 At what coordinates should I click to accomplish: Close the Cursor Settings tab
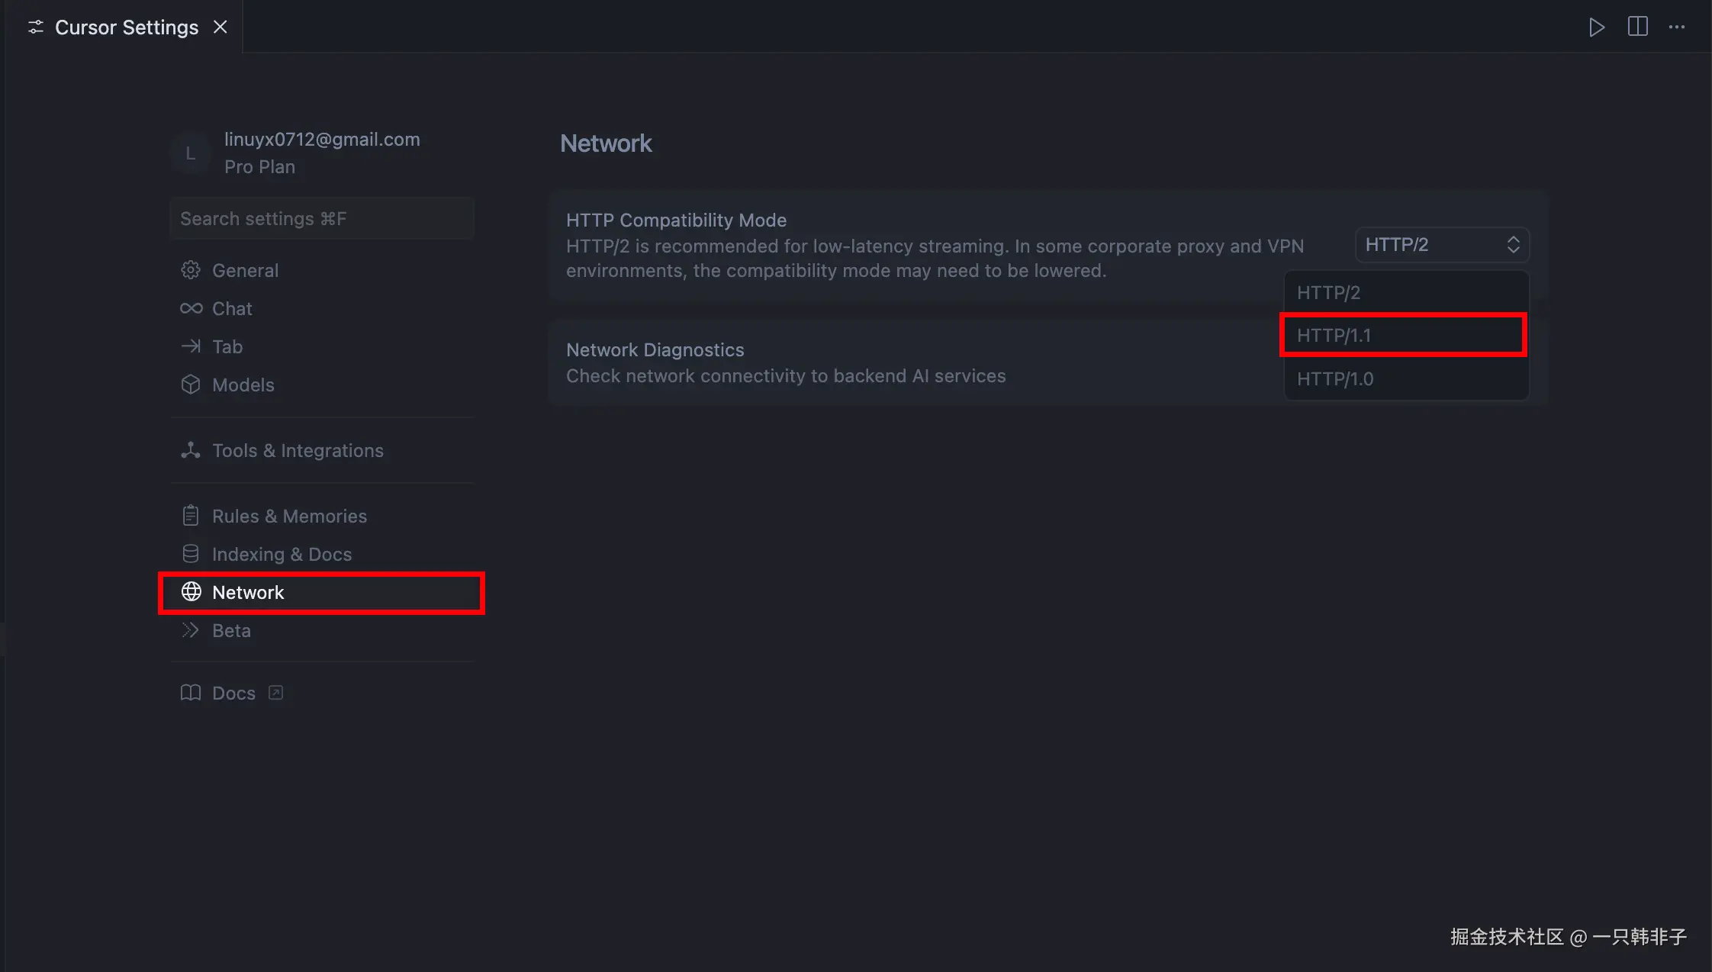(x=220, y=27)
